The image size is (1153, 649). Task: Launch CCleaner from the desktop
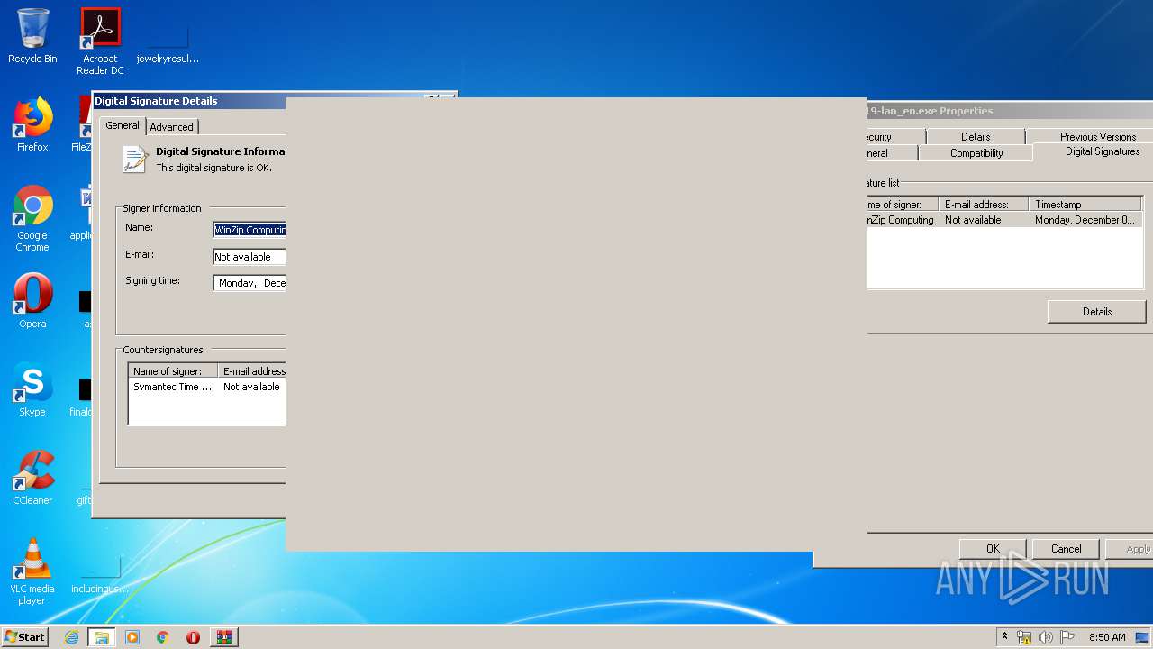coord(32,478)
